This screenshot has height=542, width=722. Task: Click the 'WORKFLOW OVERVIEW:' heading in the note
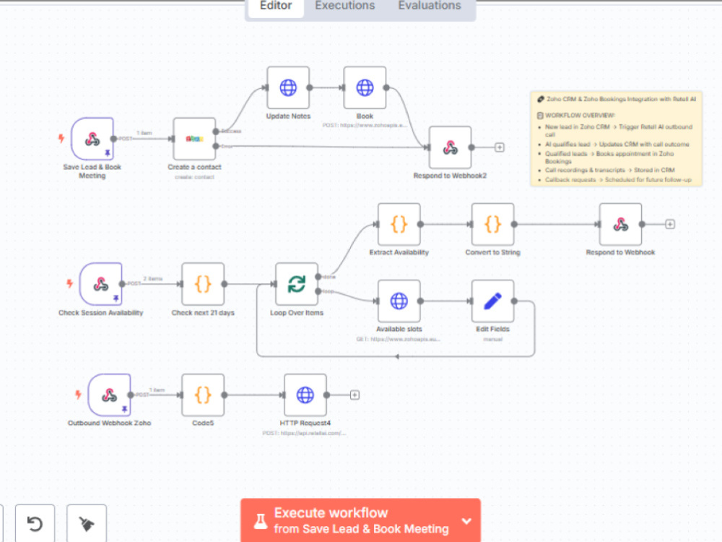580,115
